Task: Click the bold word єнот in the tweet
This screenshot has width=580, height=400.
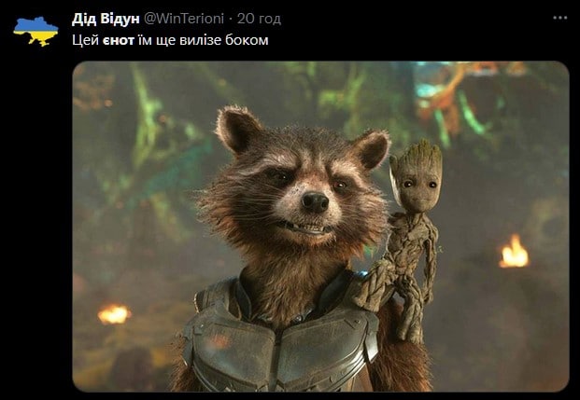Action: tap(119, 40)
